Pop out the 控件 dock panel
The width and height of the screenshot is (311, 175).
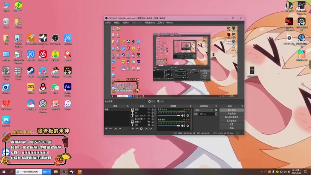pyautogui.click(x=242, y=106)
